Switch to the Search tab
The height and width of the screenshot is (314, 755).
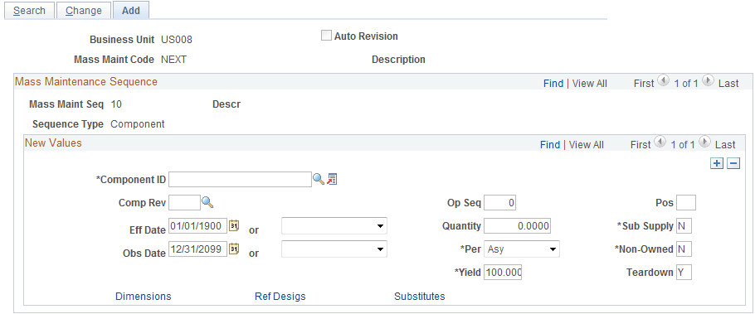tap(29, 11)
